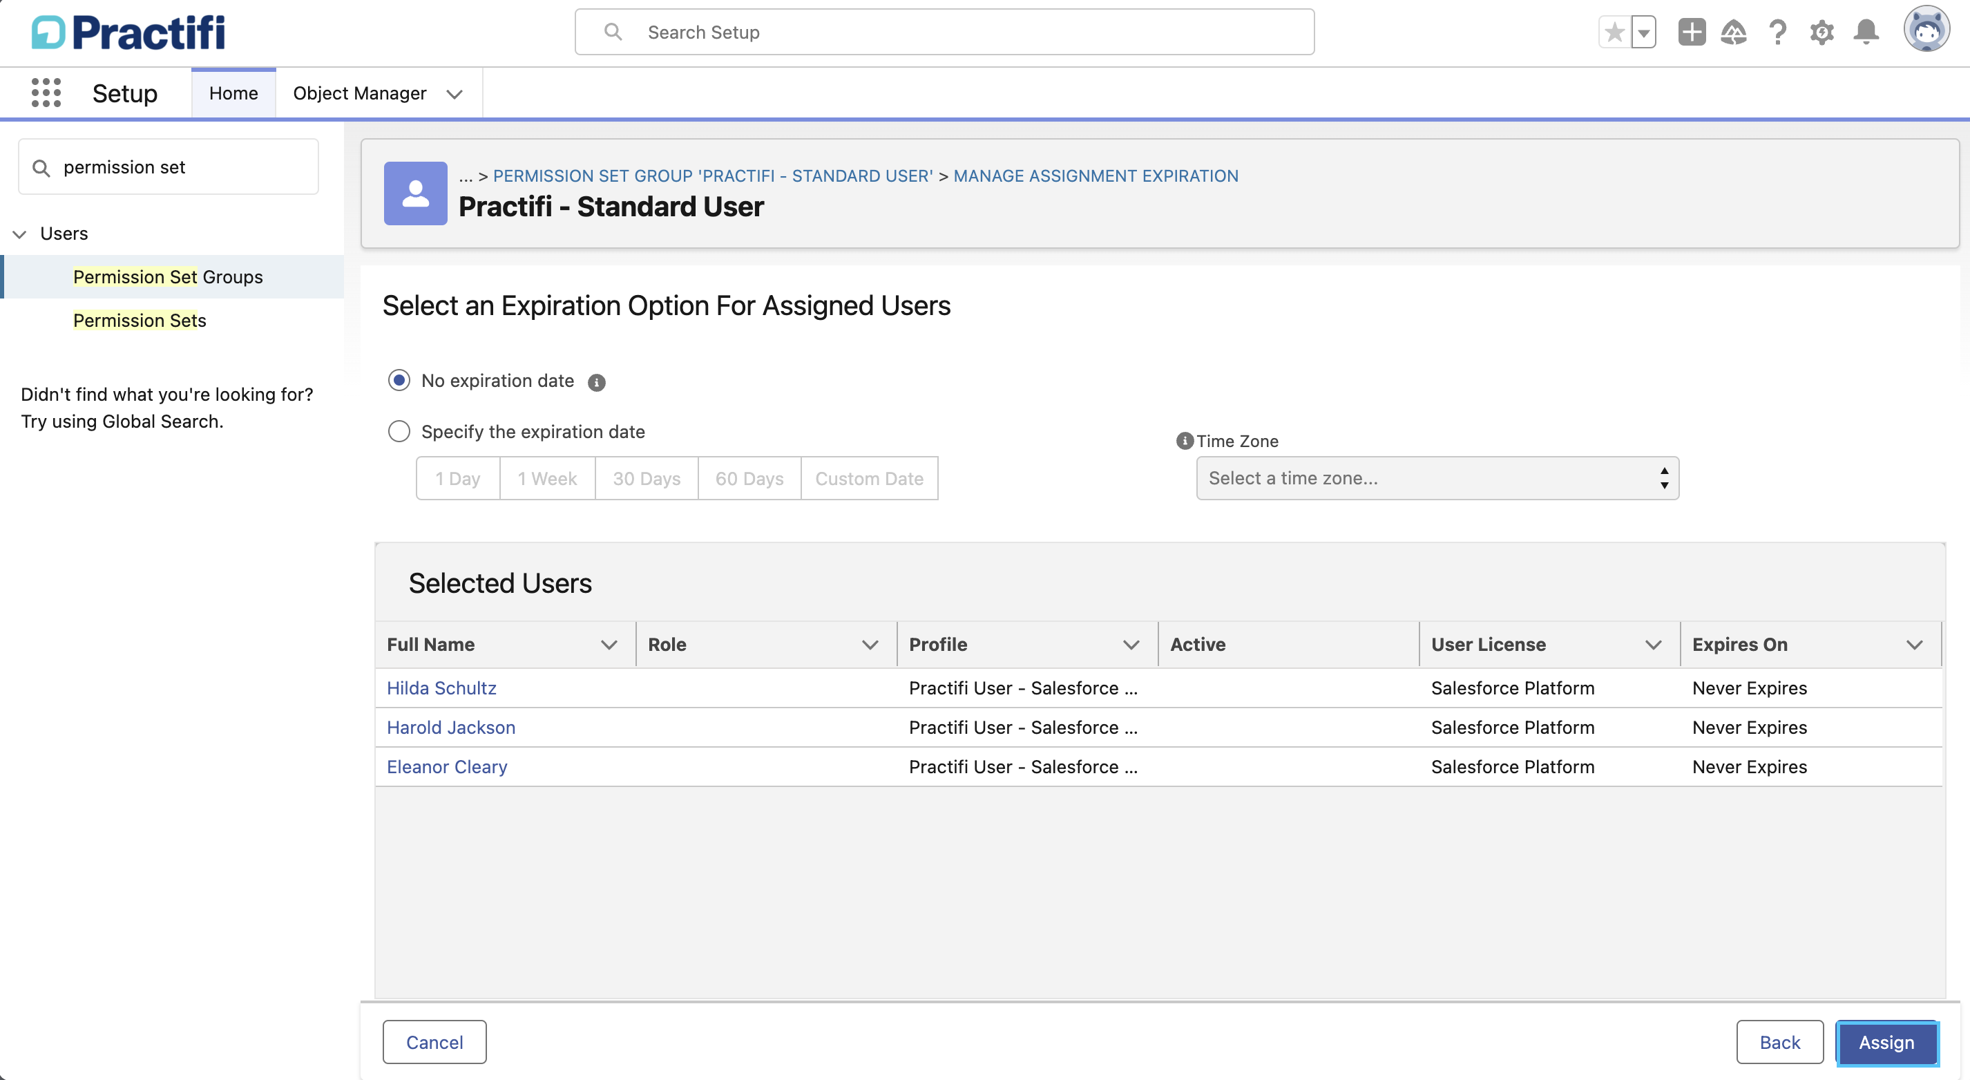Open Profile column menu chevron
The image size is (1970, 1080).
coord(1131,645)
